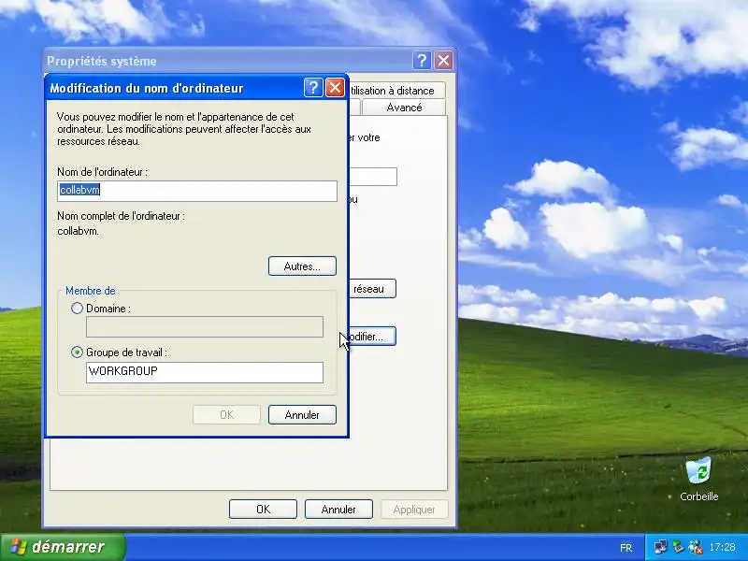Open the démarrer start menu
748x561 pixels.
click(63, 547)
